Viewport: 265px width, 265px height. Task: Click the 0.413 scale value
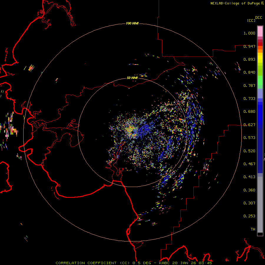pos(249,177)
